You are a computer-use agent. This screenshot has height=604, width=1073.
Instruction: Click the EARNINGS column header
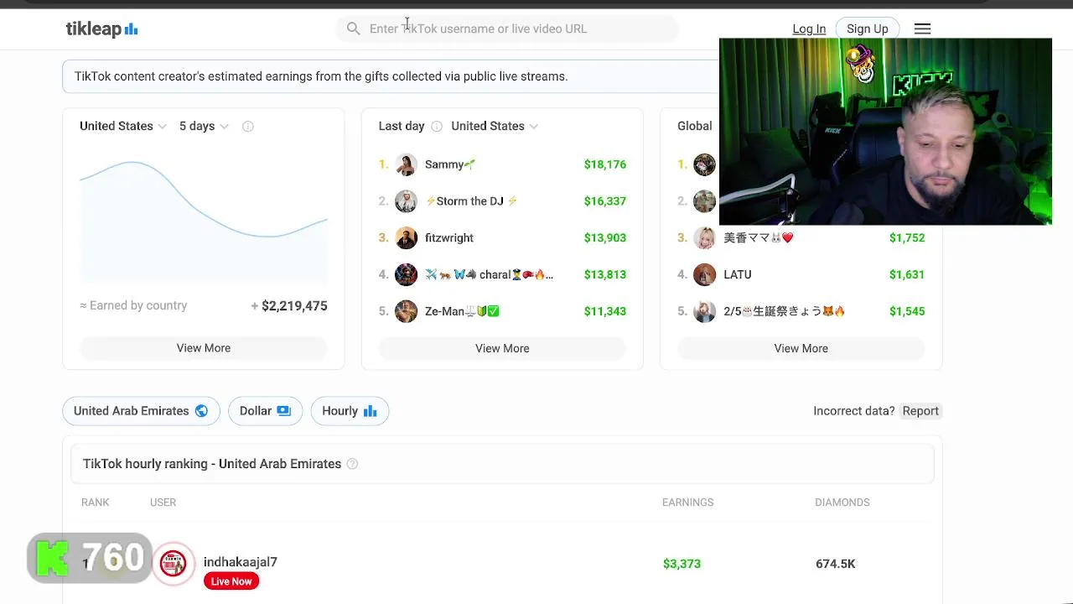click(687, 502)
